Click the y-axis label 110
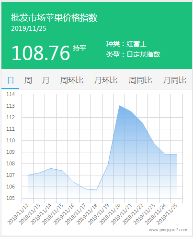193x237 pixels. tap(11, 140)
